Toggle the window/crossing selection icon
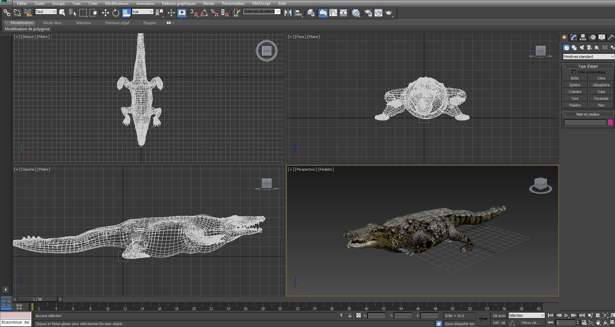 coord(93,13)
